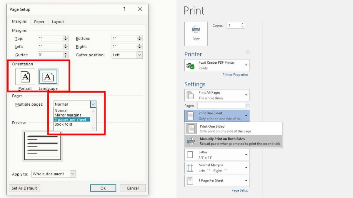Screen dimensions: 353x198
Task: Select Manually Print on Both Sides option
Action: 234,141
